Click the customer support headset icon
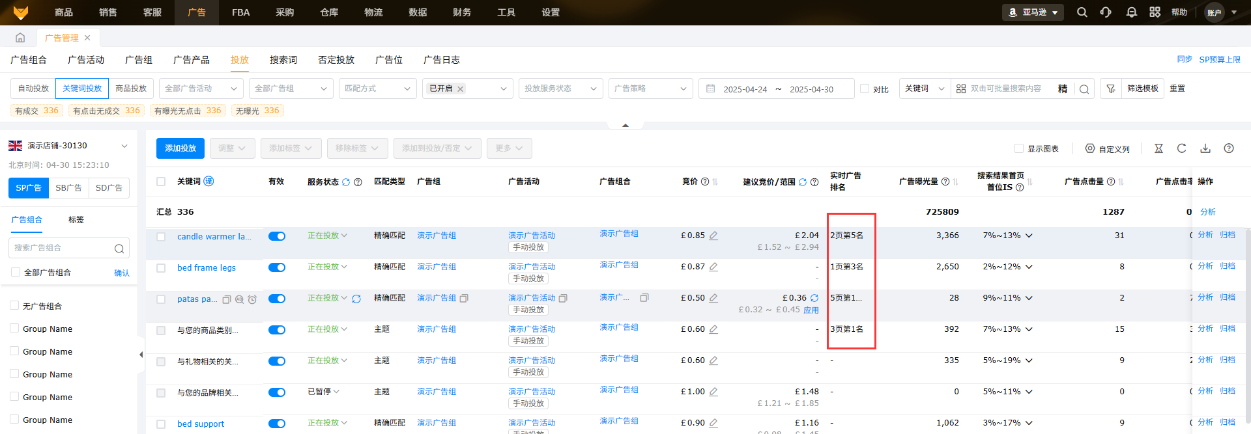The image size is (1251, 434). click(x=1106, y=12)
